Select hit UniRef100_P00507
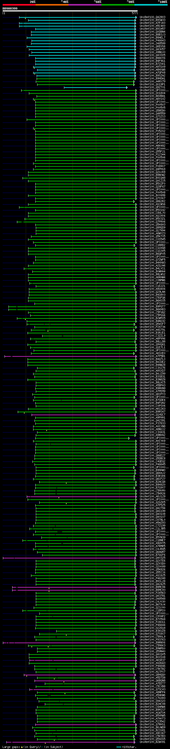The image size is (170, 749). click(x=152, y=105)
